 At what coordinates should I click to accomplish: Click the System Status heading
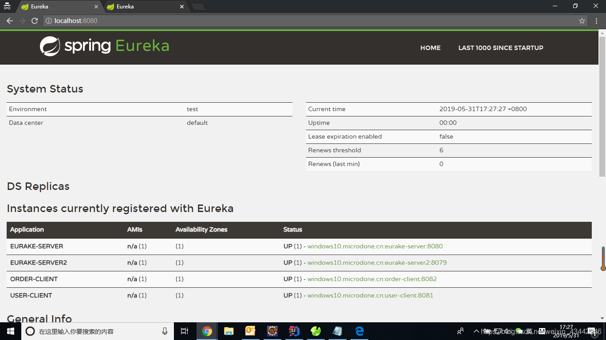[x=45, y=89]
